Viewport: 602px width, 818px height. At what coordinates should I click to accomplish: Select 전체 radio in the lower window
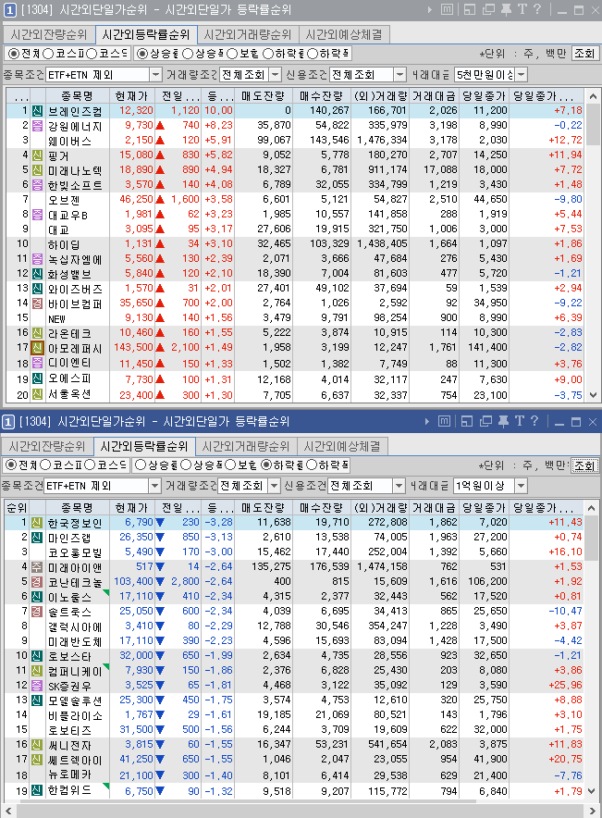(10, 465)
